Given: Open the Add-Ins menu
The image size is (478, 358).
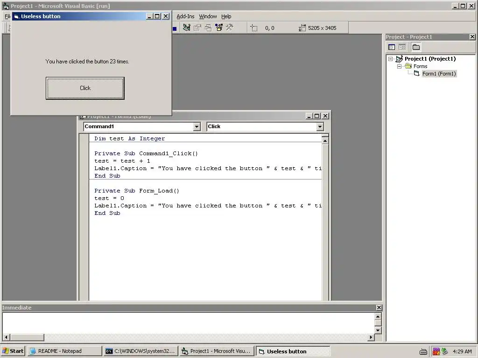Looking at the screenshot, I should pos(185,16).
